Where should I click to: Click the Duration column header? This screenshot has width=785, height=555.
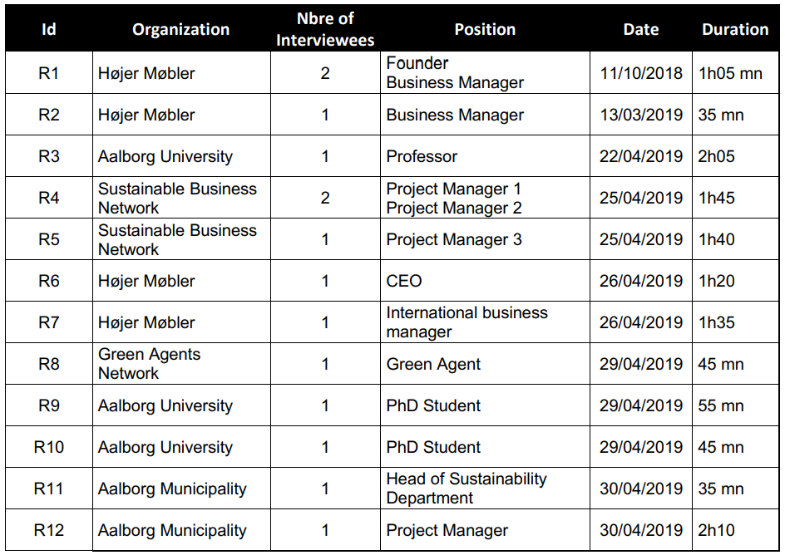(735, 30)
